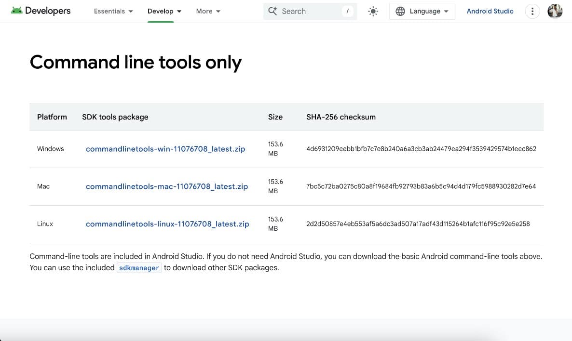Image resolution: width=572 pixels, height=341 pixels.
Task: Toggle the light/dark theme sun icon
Action: tap(373, 11)
